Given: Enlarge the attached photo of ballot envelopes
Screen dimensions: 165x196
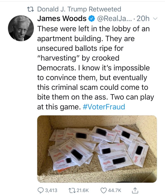Looking at the screenshot, I should 97,149.
